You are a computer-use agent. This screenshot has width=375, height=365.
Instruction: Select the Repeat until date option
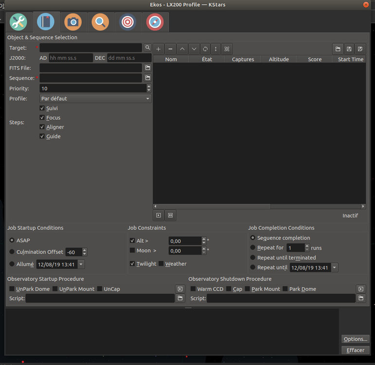point(252,267)
